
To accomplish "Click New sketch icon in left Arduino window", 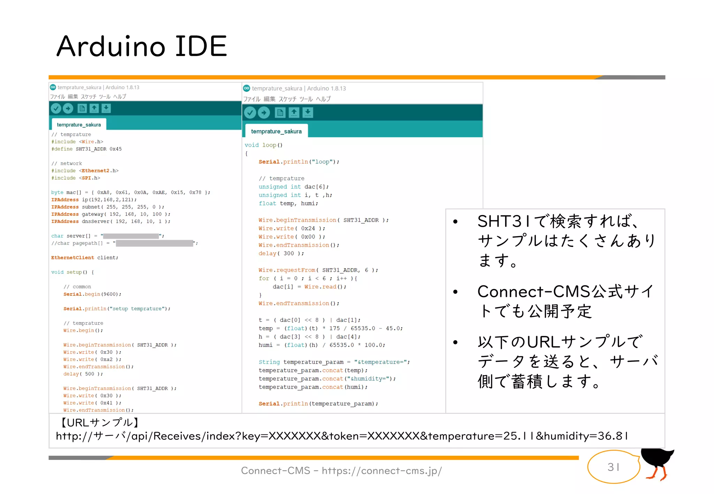I will click(x=82, y=109).
